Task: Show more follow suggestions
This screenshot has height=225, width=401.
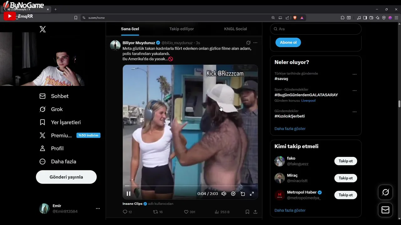Action: [x=290, y=210]
